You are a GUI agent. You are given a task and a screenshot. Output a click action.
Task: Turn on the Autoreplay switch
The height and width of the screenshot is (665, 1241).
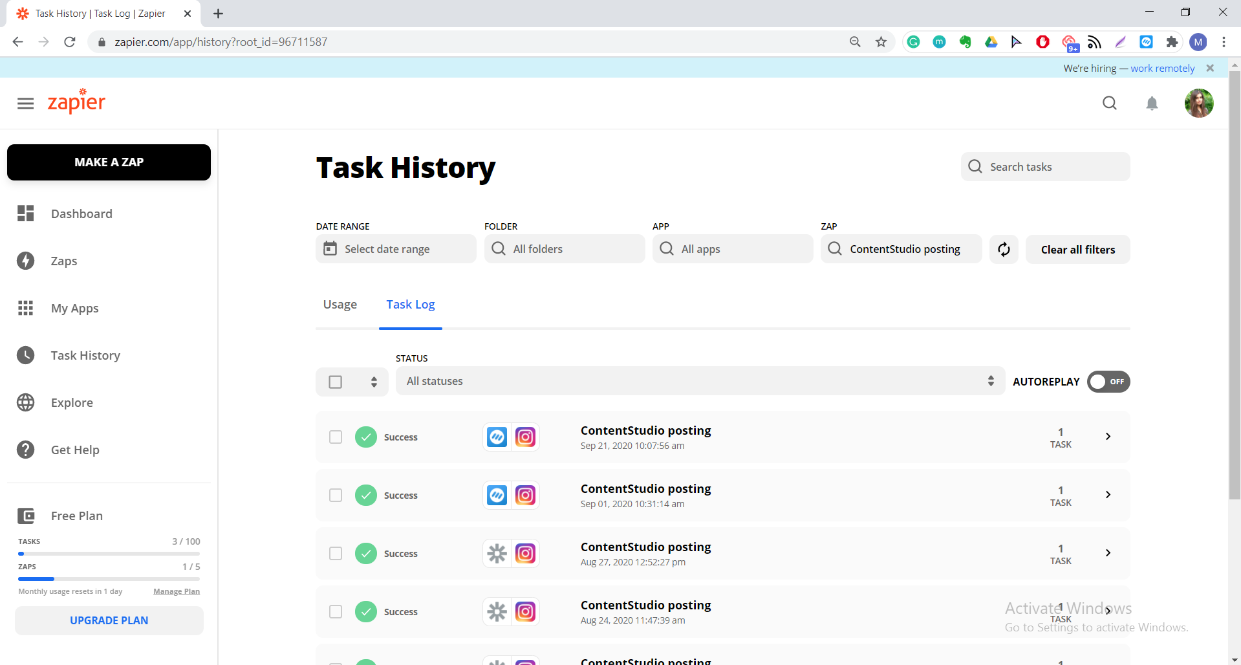click(1108, 382)
